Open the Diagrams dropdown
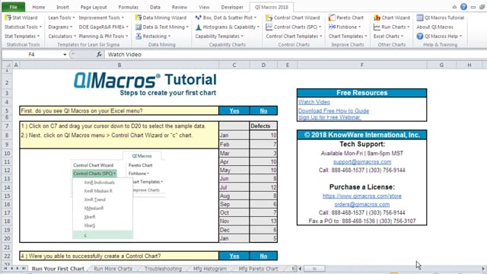487x274 pixels. click(60, 27)
